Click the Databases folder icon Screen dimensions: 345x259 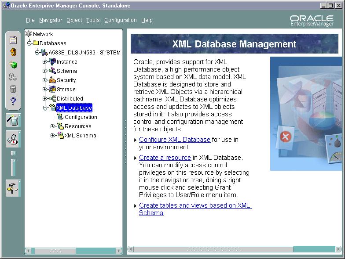(36, 43)
